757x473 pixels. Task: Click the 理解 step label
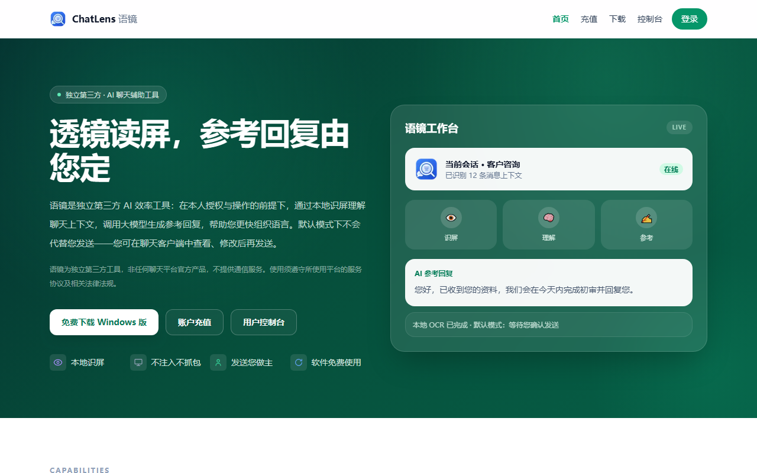tap(549, 238)
